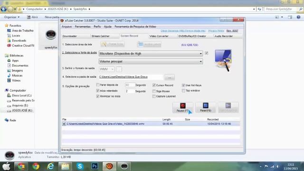Open Skype from taskbar
This screenshot has height=171, width=304.
point(80,166)
